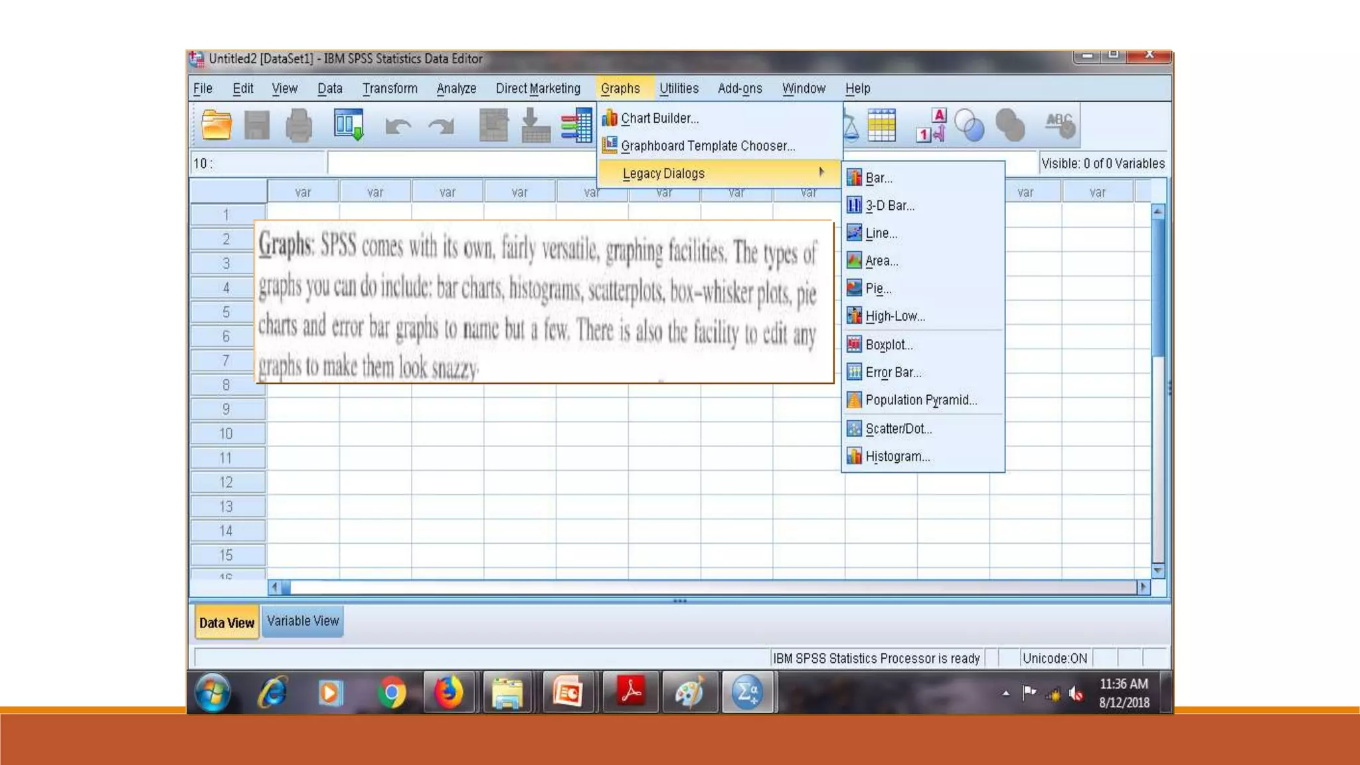Open Chart Builder from Graphs menu
1360x765 pixels.
coord(659,118)
